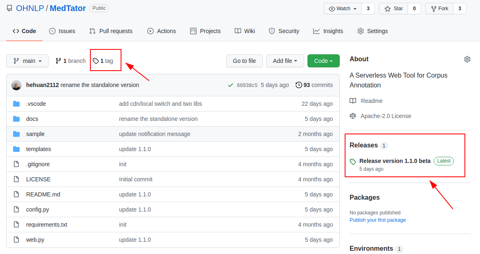The image size is (480, 254).
Task: Open the Pull requests tab
Action: pos(111,31)
